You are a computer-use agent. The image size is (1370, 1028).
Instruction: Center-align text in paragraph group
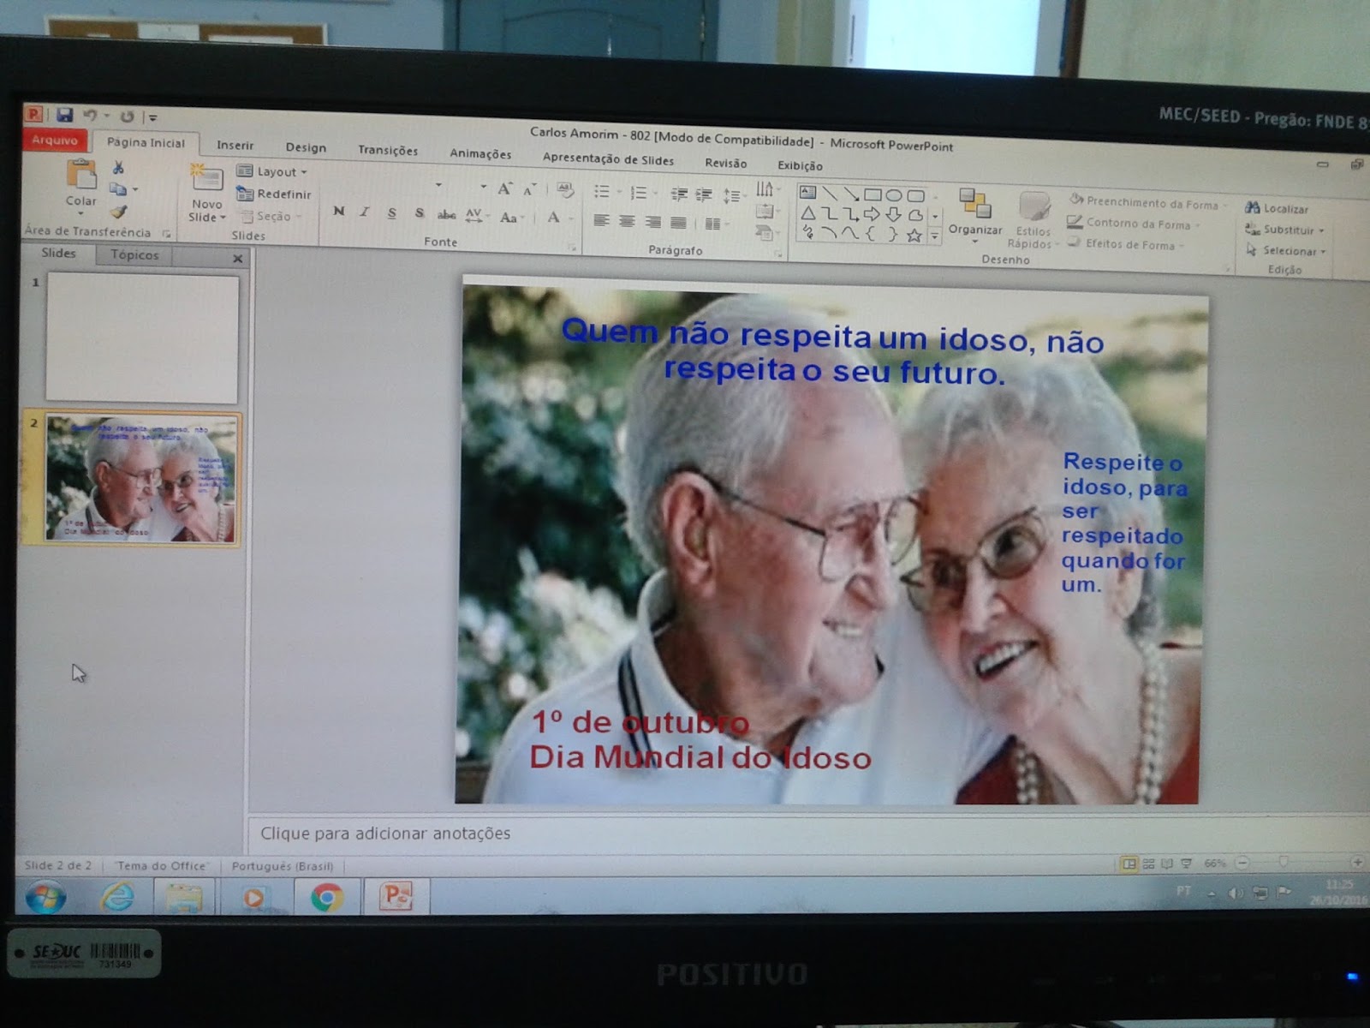tap(627, 221)
